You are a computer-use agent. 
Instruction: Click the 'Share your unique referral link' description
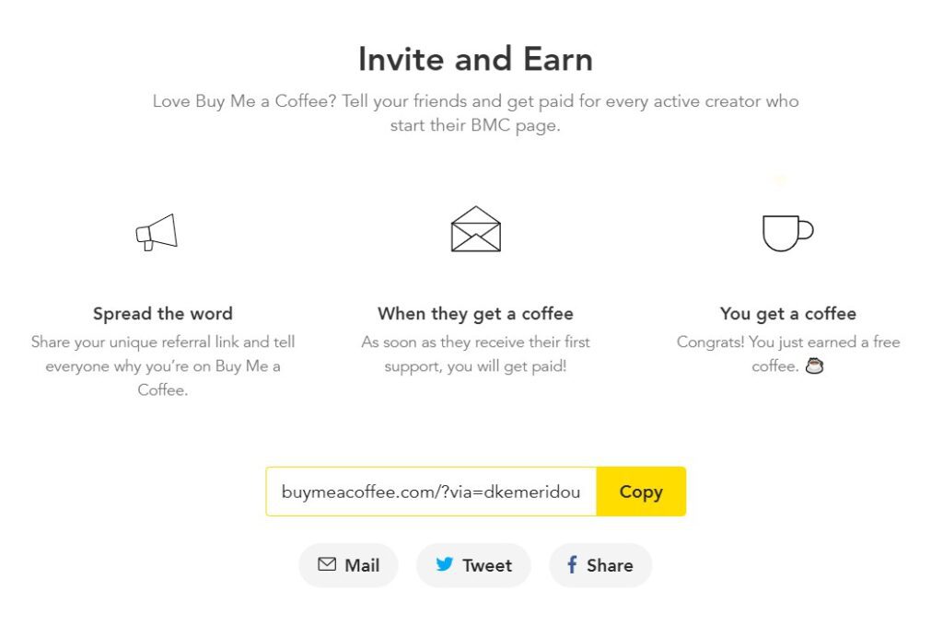point(163,366)
